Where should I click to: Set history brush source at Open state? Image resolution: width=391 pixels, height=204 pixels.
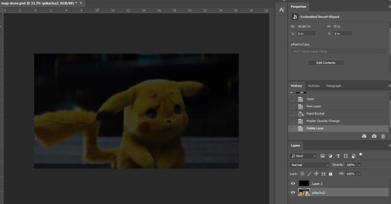[x=292, y=99]
